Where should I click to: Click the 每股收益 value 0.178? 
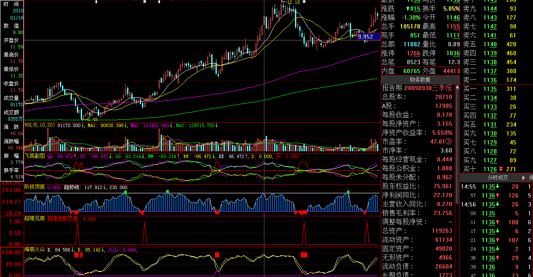[445, 115]
